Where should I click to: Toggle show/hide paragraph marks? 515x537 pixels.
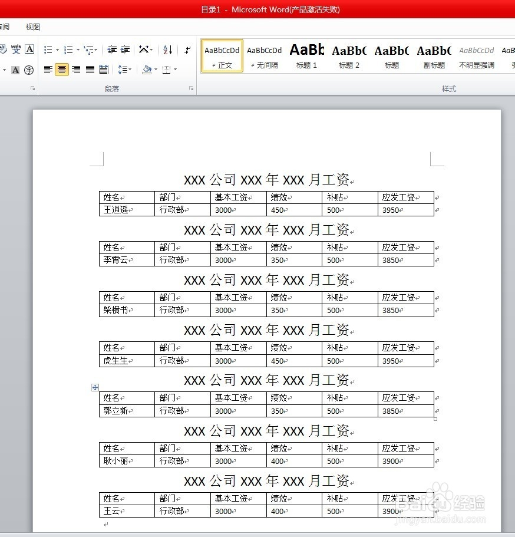pos(187,50)
